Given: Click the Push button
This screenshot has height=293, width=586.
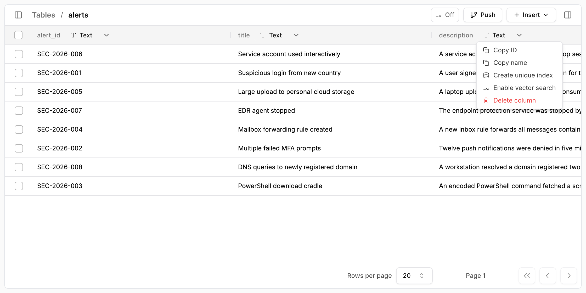Looking at the screenshot, I should point(483,15).
